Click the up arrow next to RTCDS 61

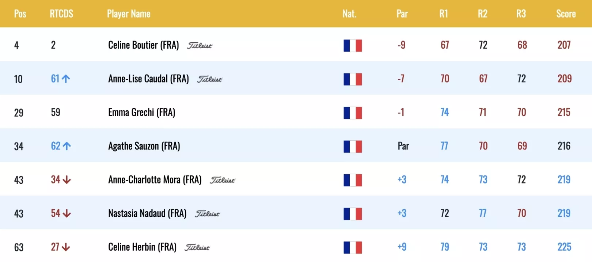(66, 79)
